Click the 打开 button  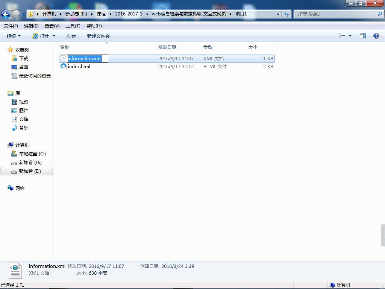tap(41, 36)
